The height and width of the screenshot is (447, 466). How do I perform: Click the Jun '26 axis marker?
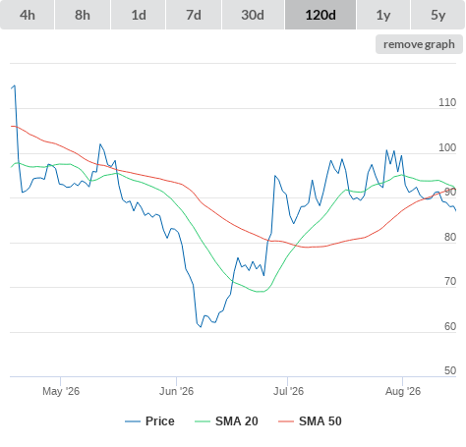pos(176,391)
